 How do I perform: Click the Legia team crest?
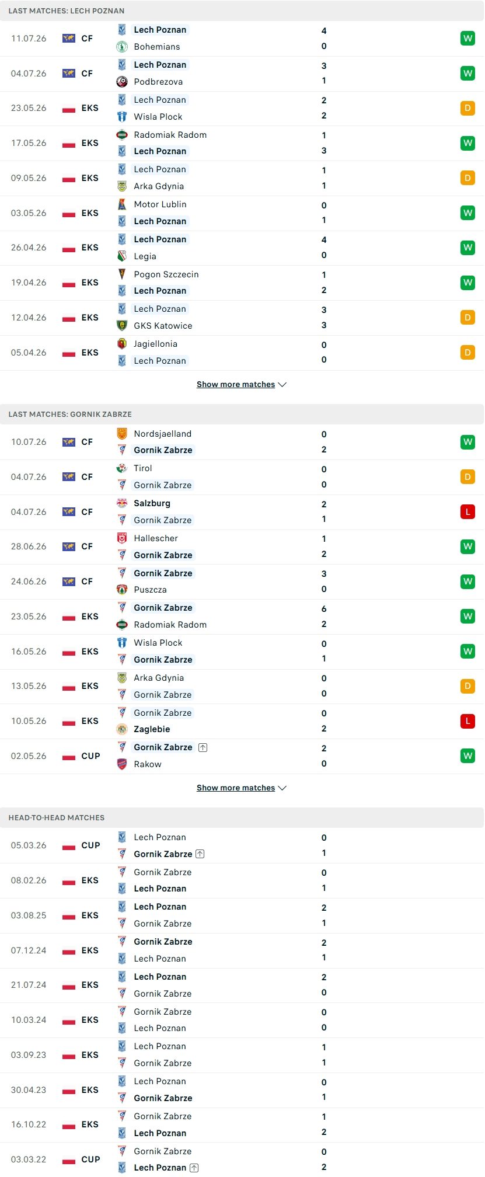point(122,256)
